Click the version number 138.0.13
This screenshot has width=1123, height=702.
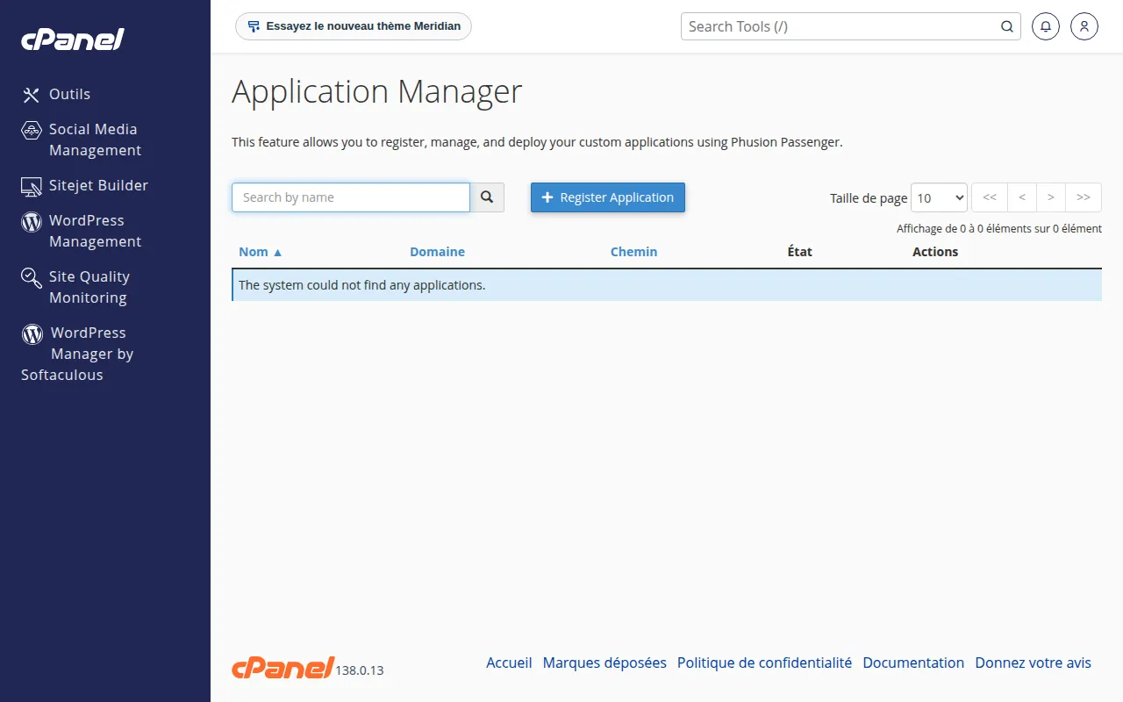tap(360, 670)
